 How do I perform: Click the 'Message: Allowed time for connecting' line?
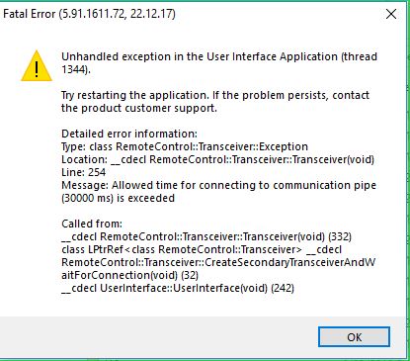pyautogui.click(x=218, y=185)
